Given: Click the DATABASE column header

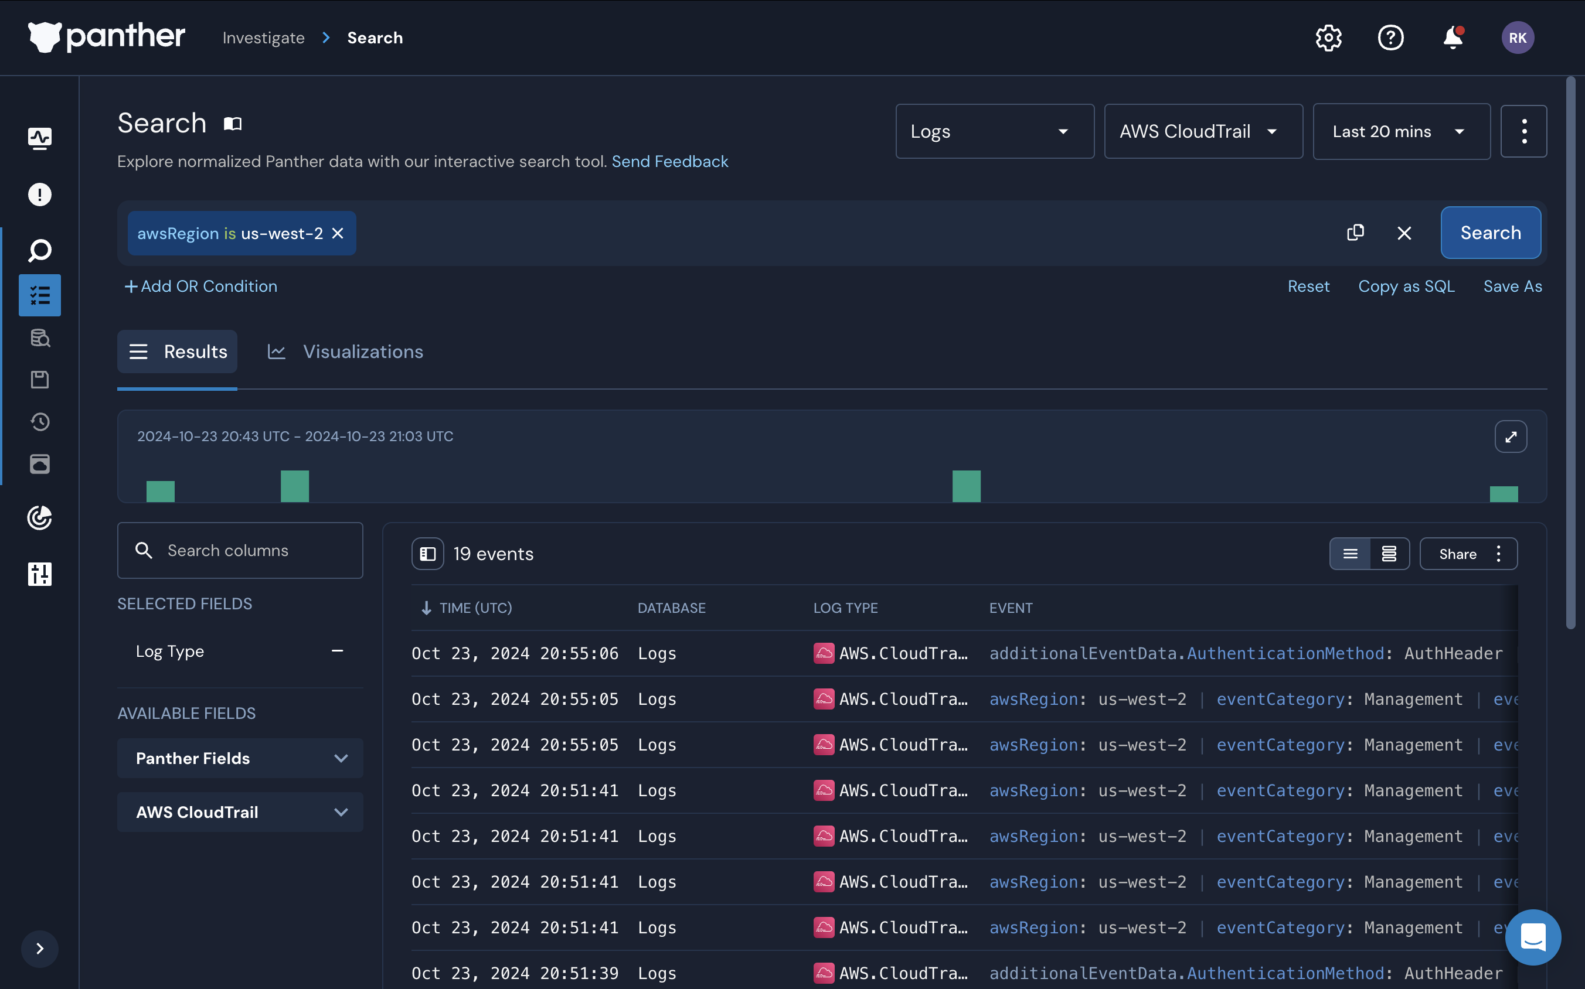Looking at the screenshot, I should 671,608.
